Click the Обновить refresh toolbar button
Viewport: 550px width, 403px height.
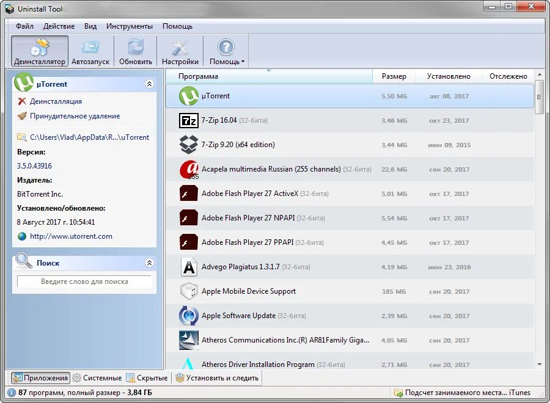[136, 51]
